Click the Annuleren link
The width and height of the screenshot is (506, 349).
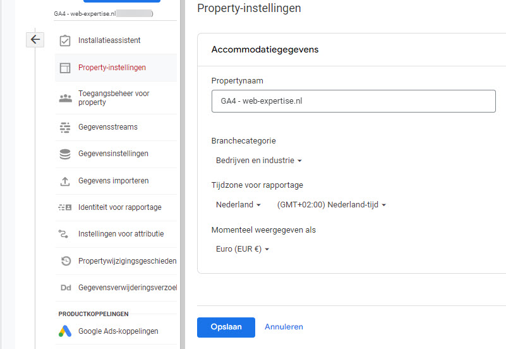284,327
